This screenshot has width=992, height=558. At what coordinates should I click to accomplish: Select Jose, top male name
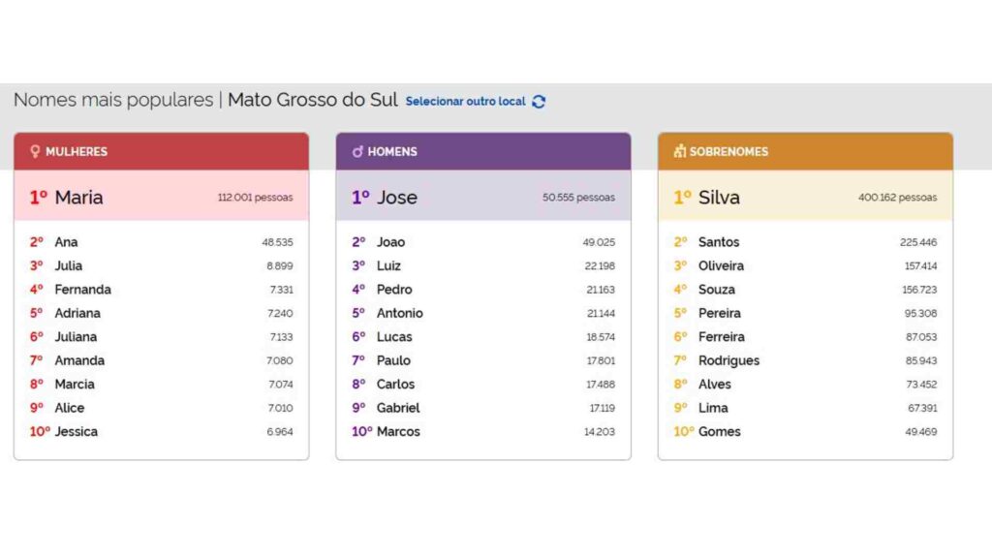[399, 198]
